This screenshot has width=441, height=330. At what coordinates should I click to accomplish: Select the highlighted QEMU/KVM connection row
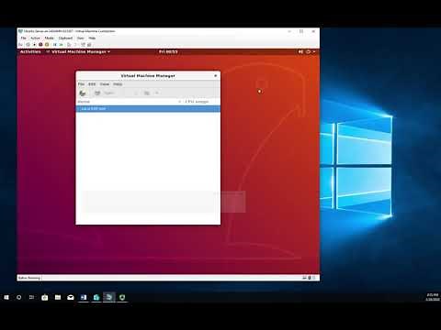pos(148,109)
